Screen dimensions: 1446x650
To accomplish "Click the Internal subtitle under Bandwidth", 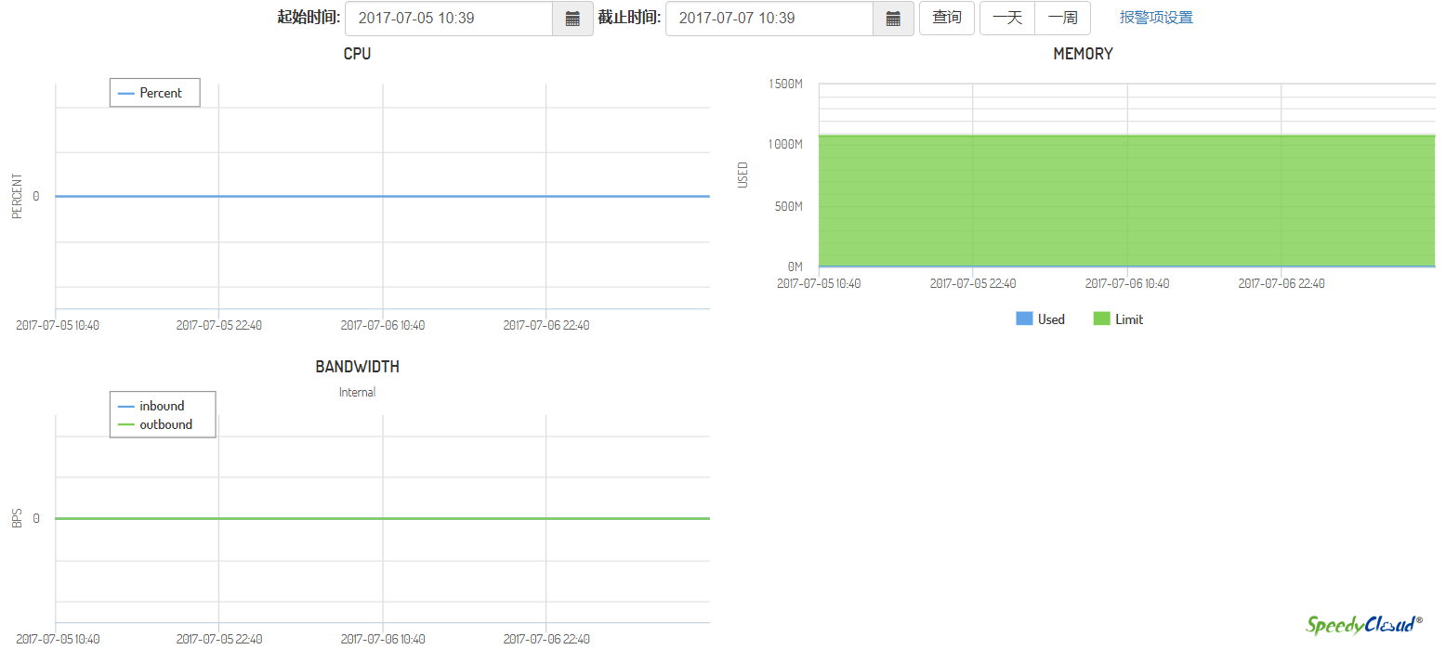I will point(357,393).
